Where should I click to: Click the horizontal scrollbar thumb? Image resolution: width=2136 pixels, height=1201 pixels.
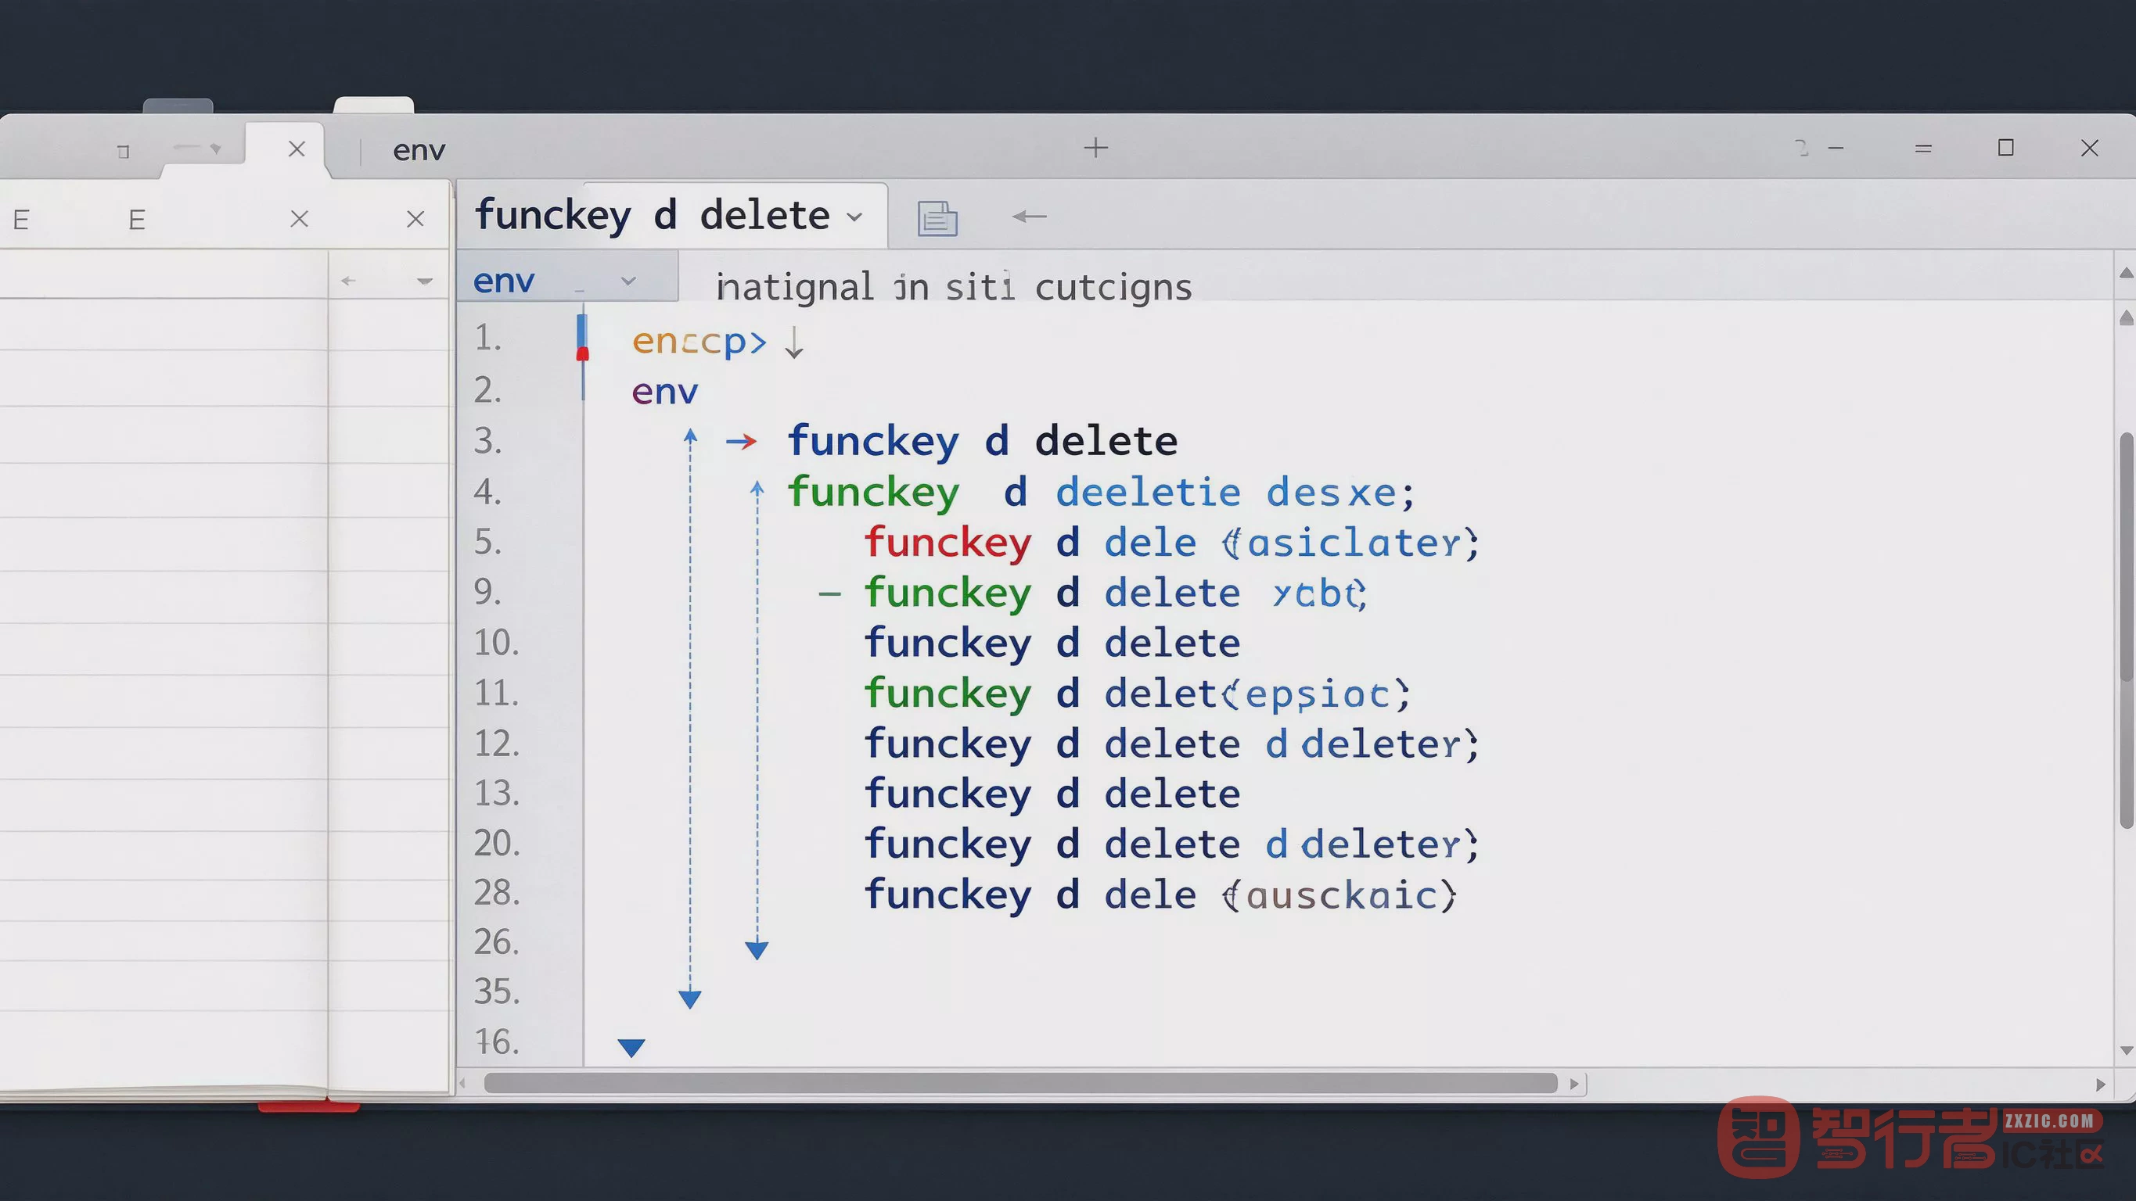pos(1021,1083)
